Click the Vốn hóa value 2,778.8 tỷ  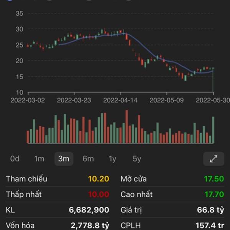[90, 226]
